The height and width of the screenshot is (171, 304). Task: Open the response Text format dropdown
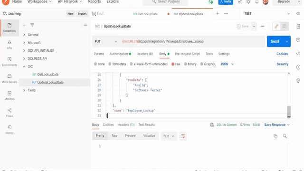[x=169, y=136]
